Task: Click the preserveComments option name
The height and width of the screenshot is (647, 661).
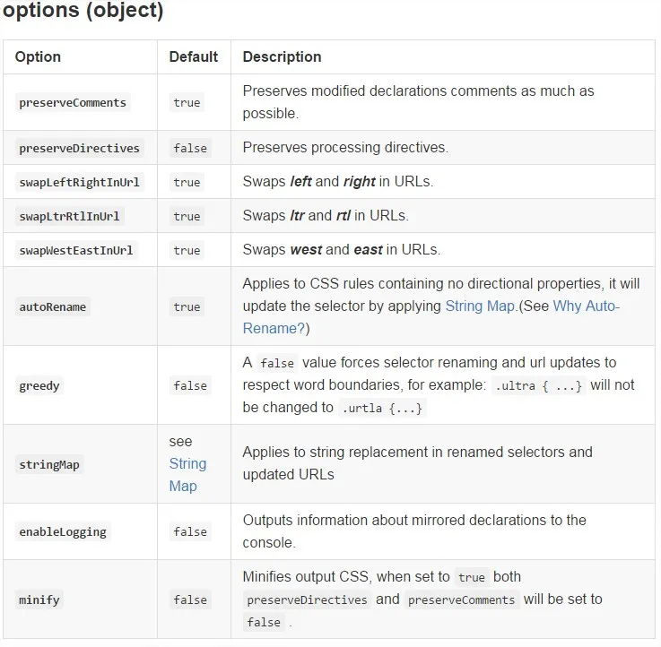Action: pyautogui.click(x=73, y=103)
